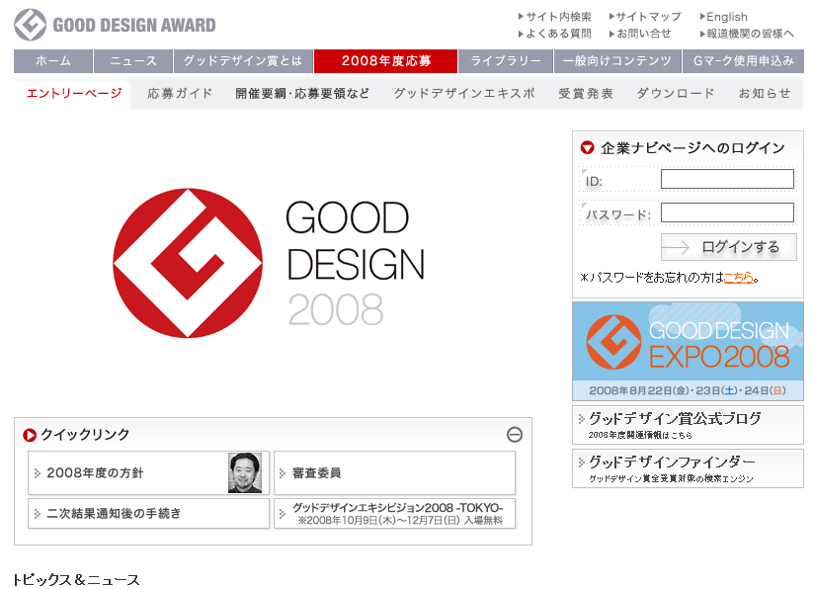Open the 2008年度の方針 quick link

pos(148,472)
